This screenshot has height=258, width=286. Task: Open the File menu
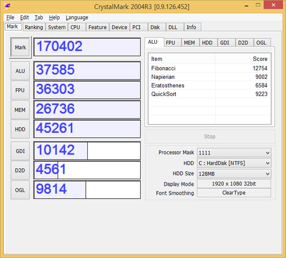10,18
